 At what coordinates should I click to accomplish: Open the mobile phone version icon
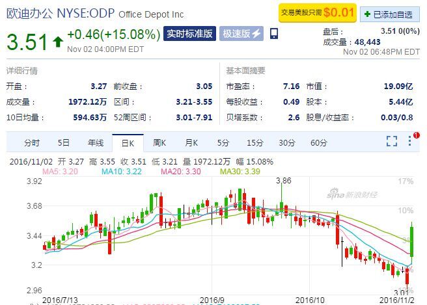274,33
